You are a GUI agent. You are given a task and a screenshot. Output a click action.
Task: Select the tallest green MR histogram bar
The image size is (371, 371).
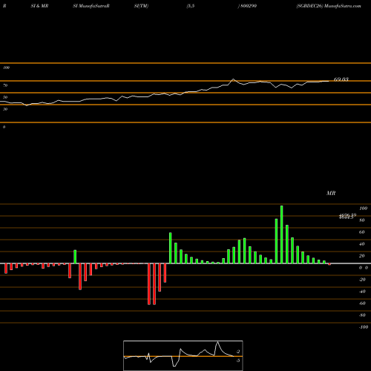click(x=282, y=234)
